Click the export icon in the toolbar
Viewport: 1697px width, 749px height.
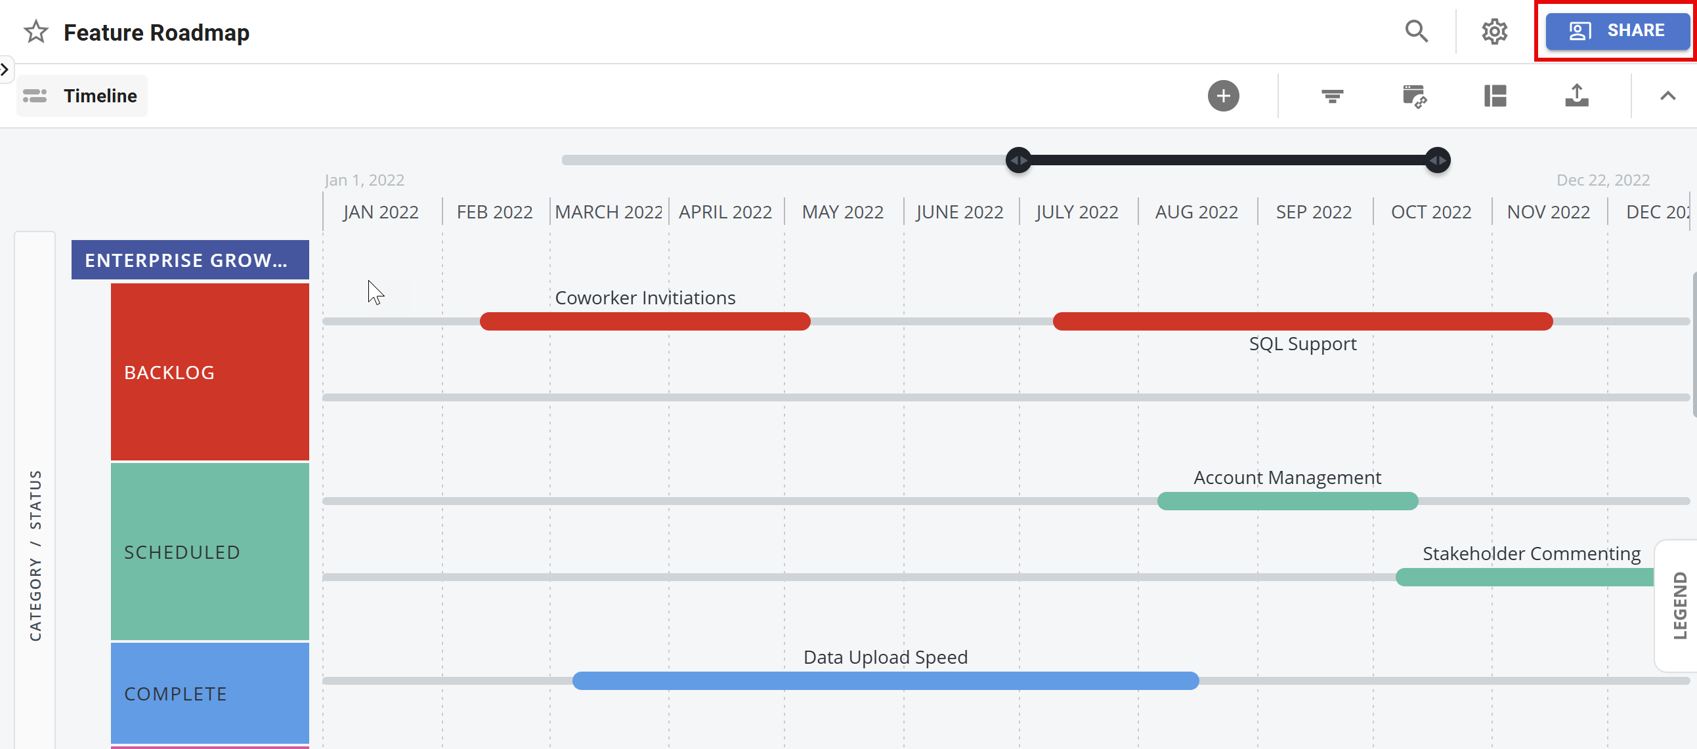[x=1577, y=96]
